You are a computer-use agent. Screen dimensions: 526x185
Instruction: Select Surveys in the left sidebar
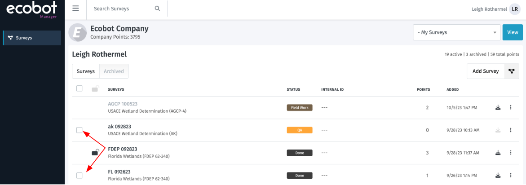click(x=32, y=38)
